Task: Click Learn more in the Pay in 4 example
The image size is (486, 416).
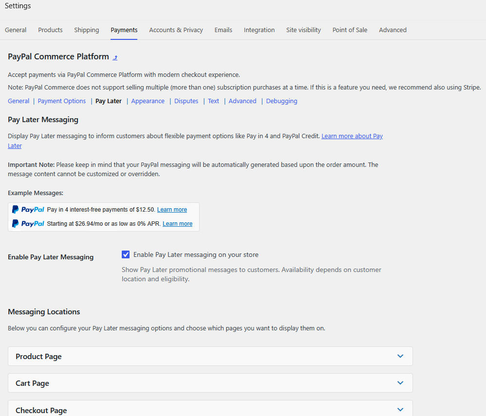Action: (172, 210)
